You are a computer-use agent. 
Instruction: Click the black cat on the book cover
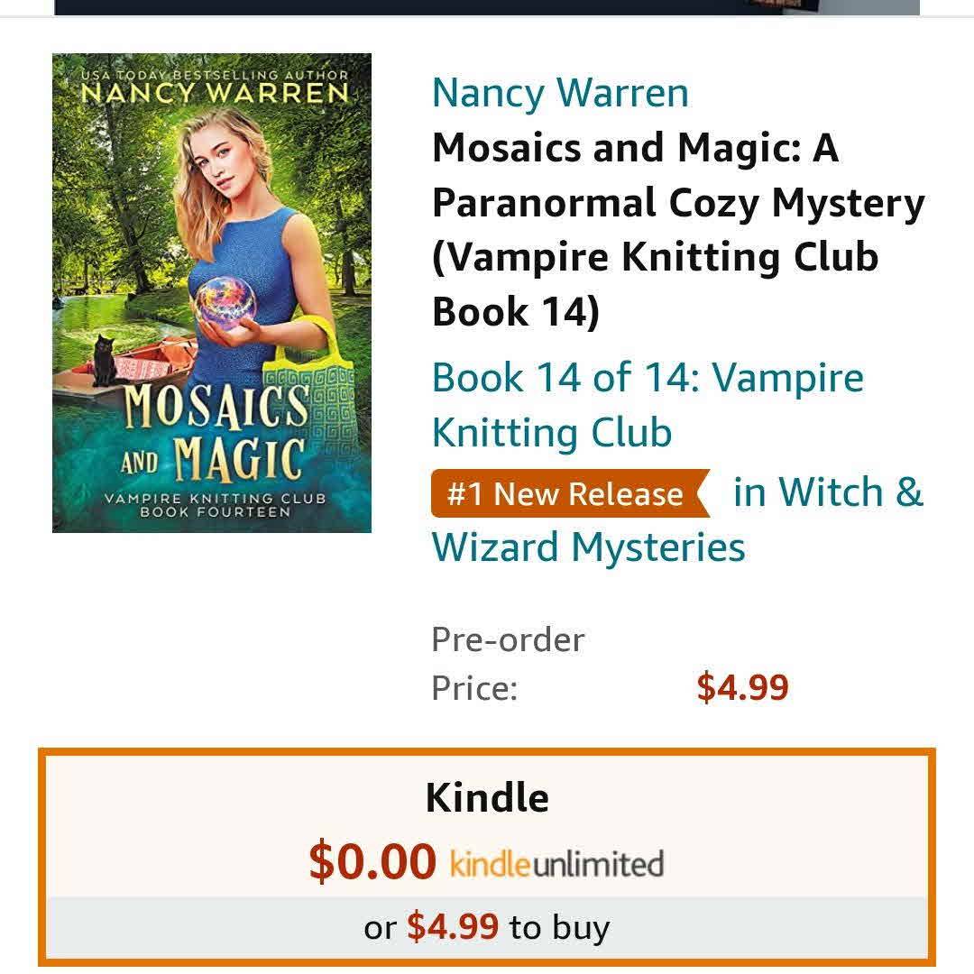coord(104,362)
